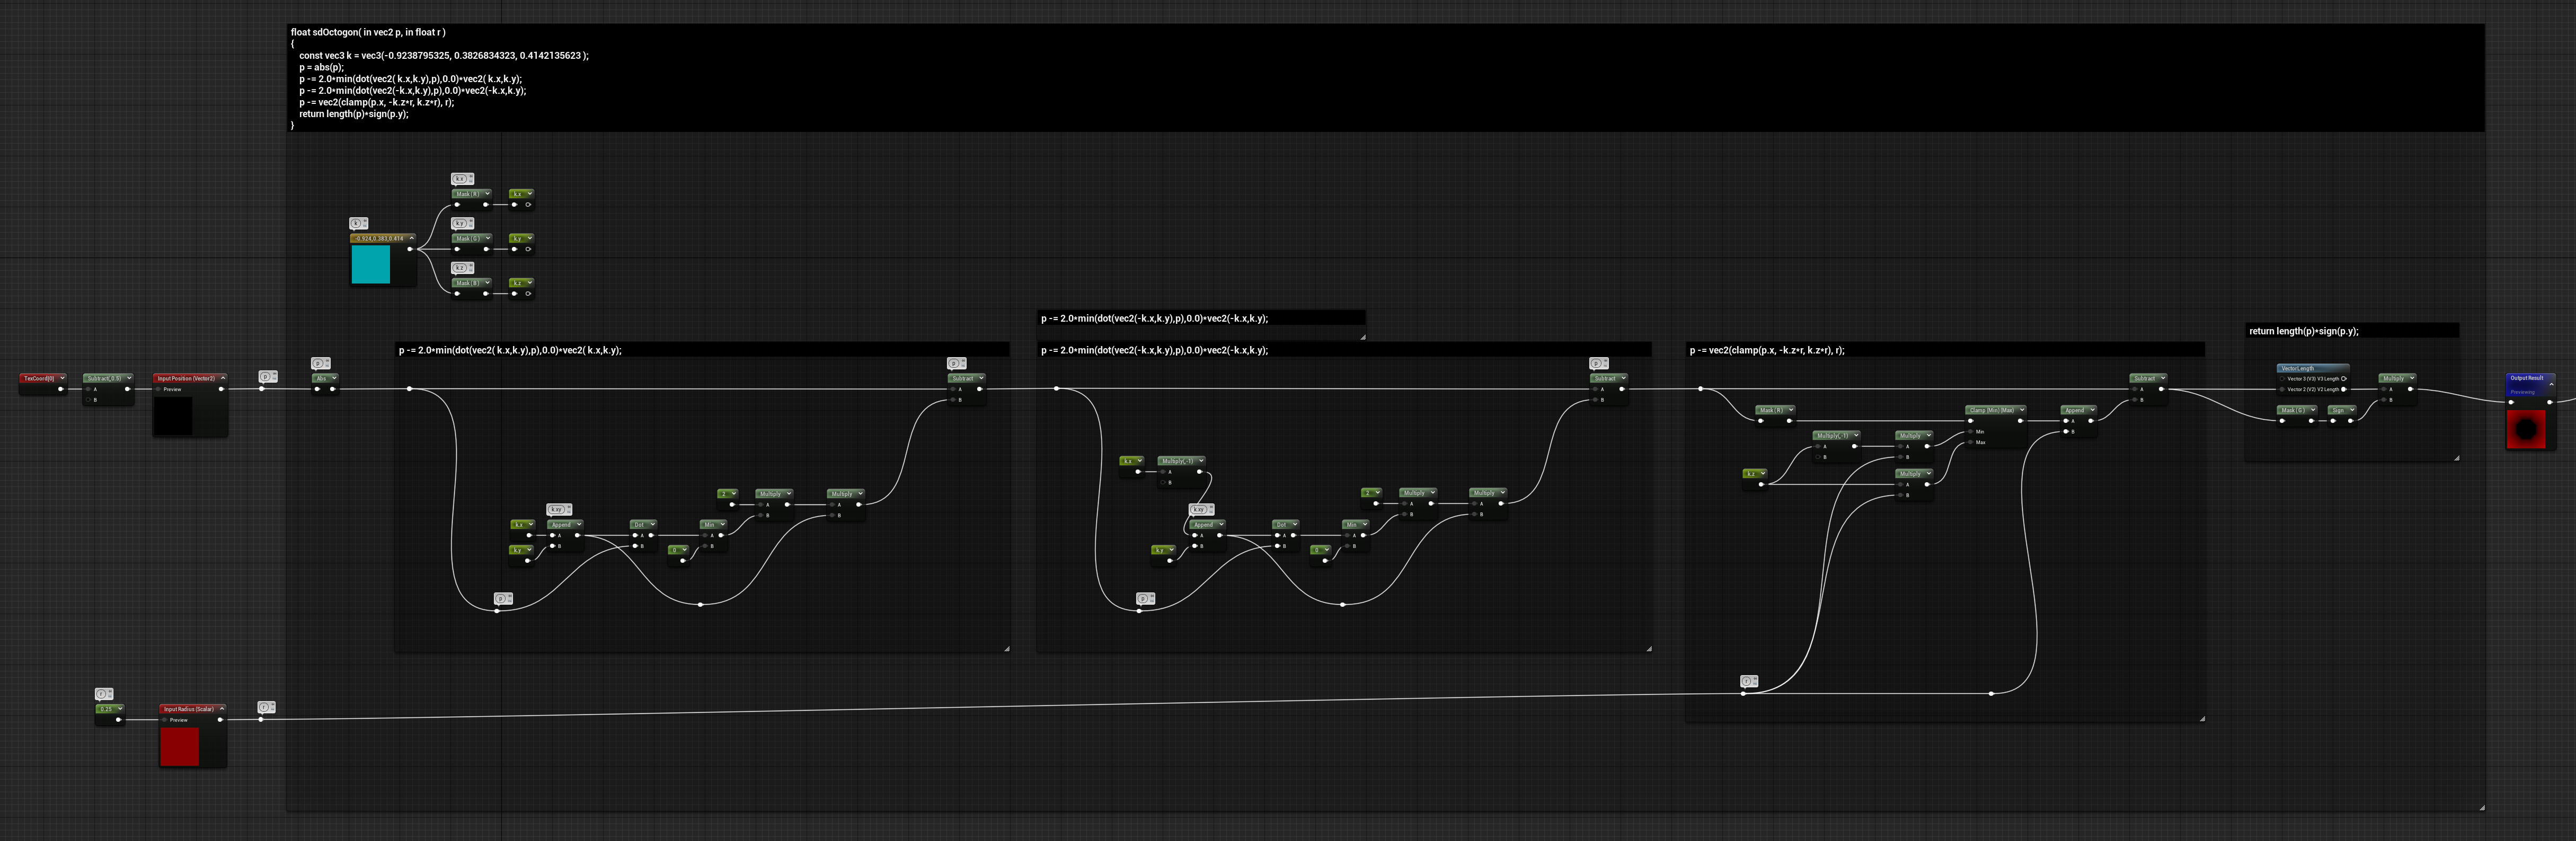Select the Output Result node title
Screen dimensions: 2576x841
pyautogui.click(x=2526, y=378)
